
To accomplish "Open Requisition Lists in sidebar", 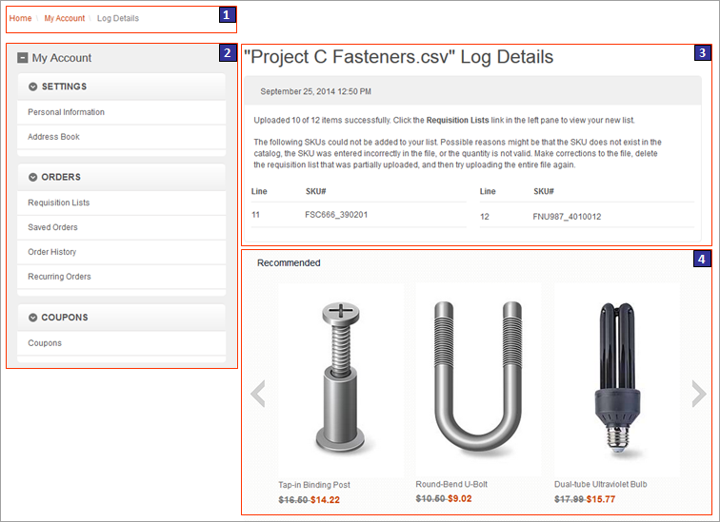I will [59, 203].
